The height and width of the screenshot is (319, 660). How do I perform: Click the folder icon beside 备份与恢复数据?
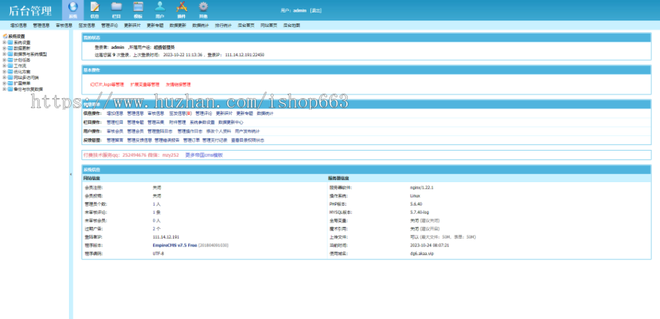(x=10, y=89)
